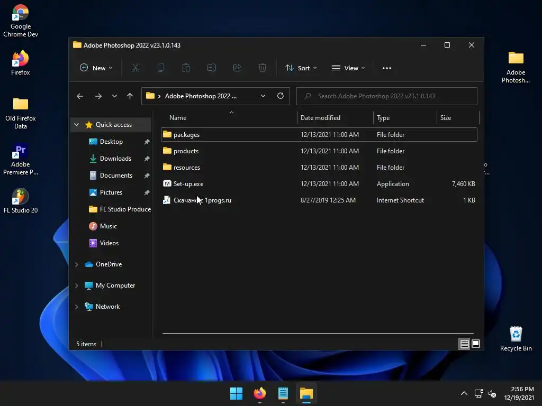Refresh the current folder view

pos(281,96)
